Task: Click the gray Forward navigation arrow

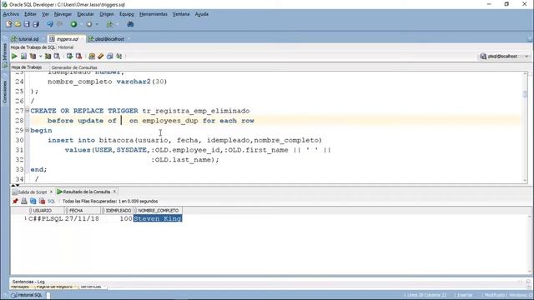Action: click(89, 24)
